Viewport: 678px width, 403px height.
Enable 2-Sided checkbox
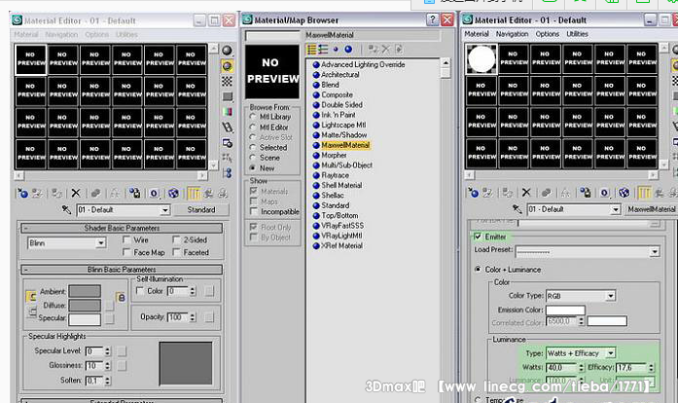coord(176,239)
